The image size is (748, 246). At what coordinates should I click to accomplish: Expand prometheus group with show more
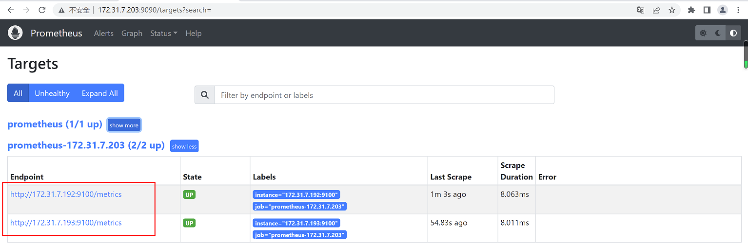[x=124, y=125]
